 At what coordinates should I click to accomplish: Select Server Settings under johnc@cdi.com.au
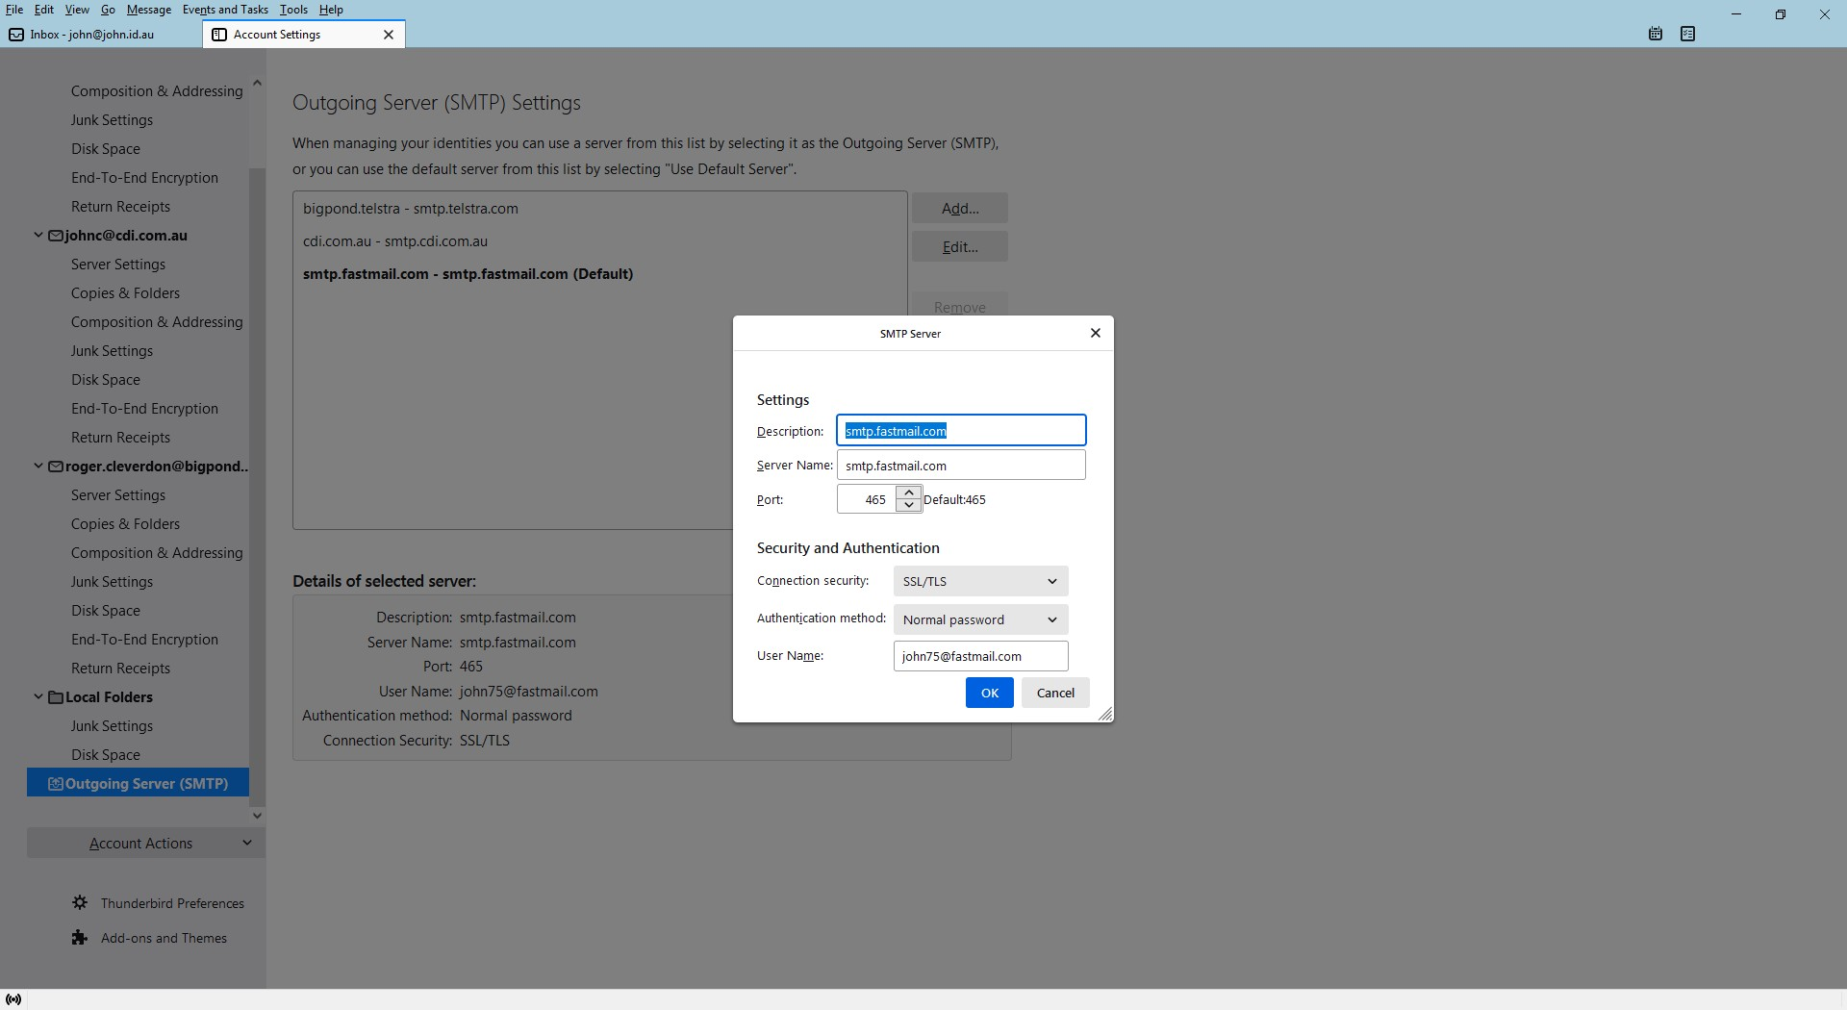(118, 265)
